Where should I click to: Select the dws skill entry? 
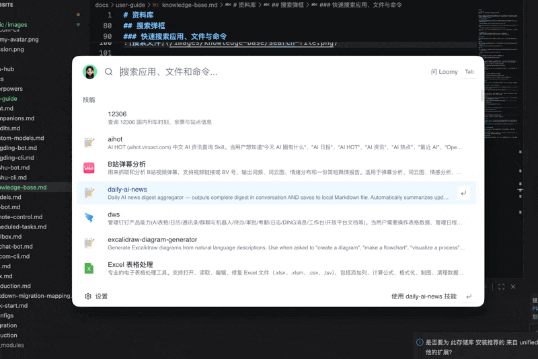coord(276,218)
